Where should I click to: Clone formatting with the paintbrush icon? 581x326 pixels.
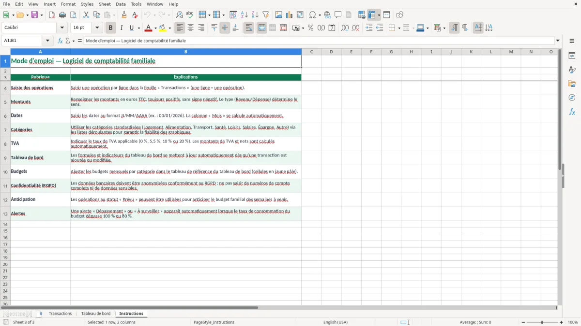(x=124, y=15)
